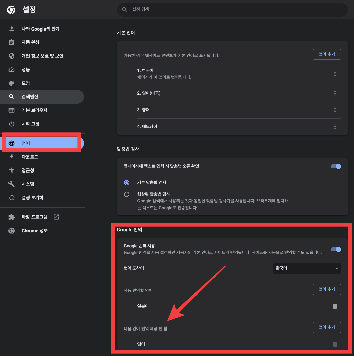
Task: Open 확장 프로그램 in a new tab
Action: (x=42, y=217)
